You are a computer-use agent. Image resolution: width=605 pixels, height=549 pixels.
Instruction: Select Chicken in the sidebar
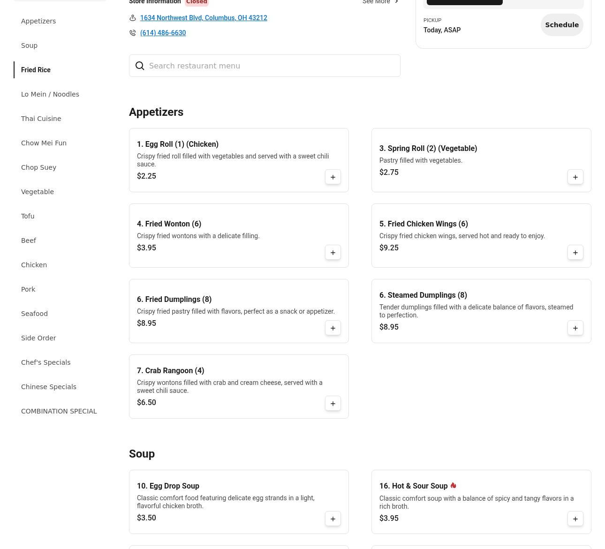34,265
